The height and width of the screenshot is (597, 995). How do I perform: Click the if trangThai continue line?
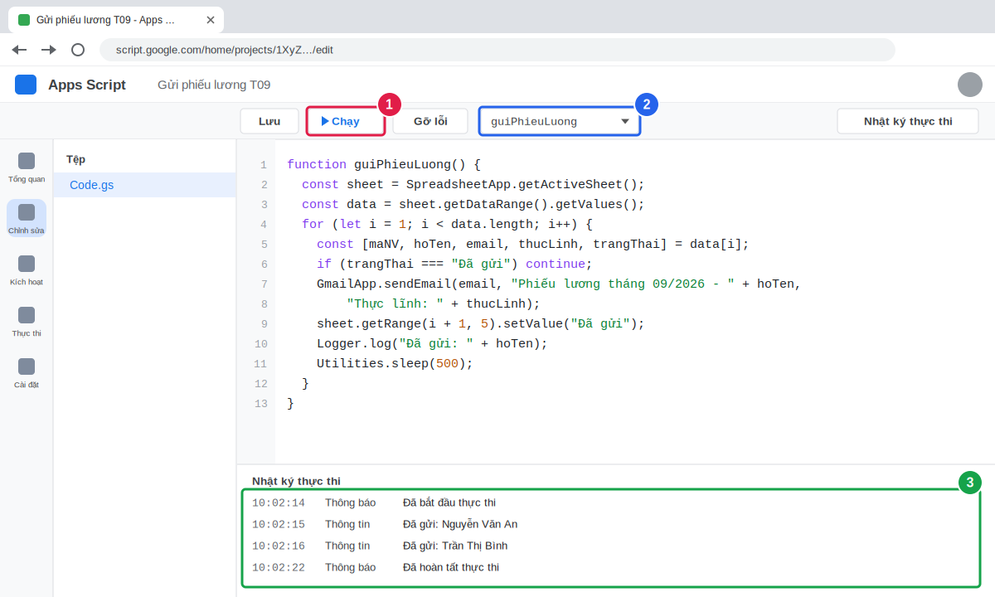[x=454, y=265]
